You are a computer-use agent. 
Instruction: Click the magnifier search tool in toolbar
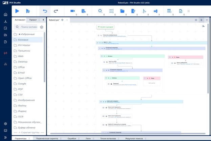tap(100, 11)
